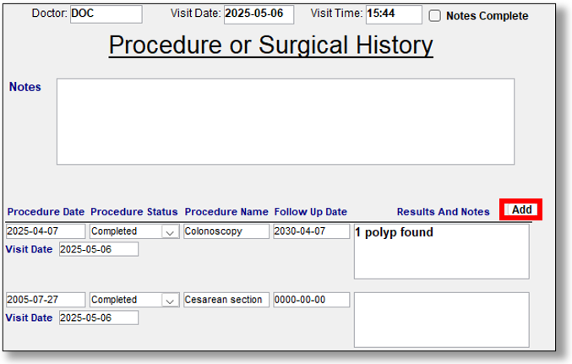Click the Cesarean section name field
The width and height of the screenshot is (572, 364).
[x=226, y=300]
